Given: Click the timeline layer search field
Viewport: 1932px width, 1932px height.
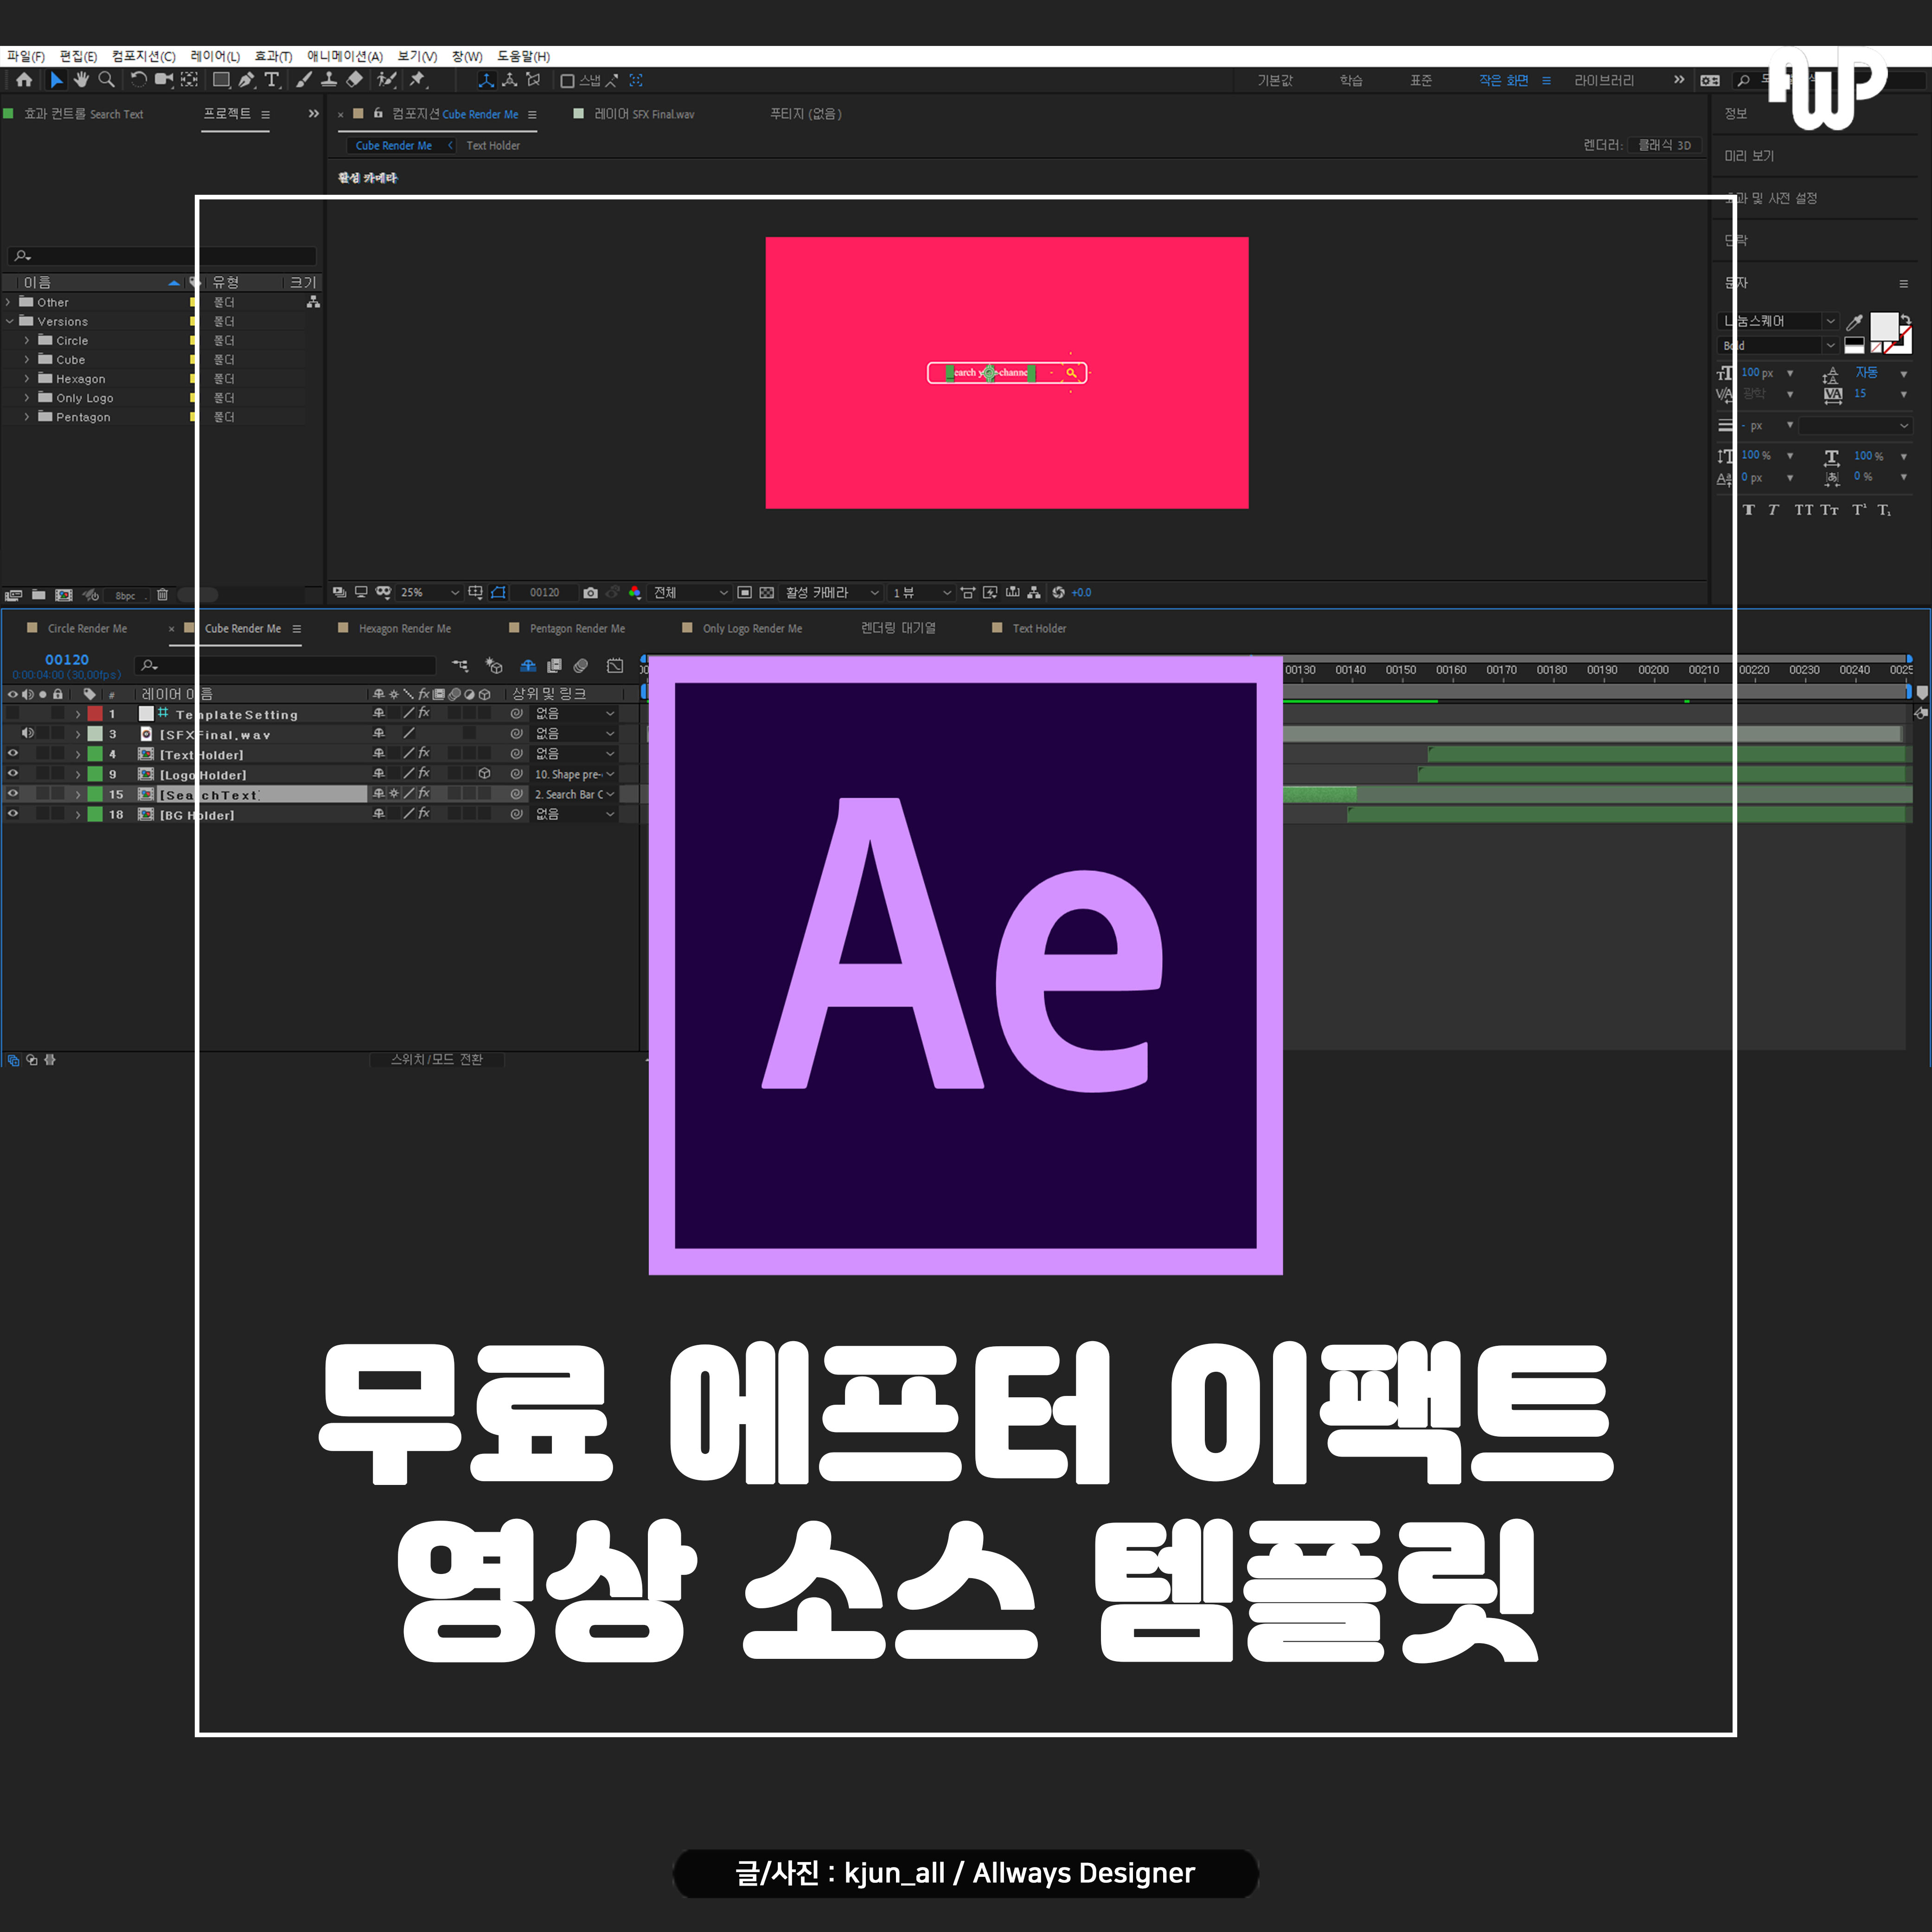Looking at the screenshot, I should pos(286,666).
